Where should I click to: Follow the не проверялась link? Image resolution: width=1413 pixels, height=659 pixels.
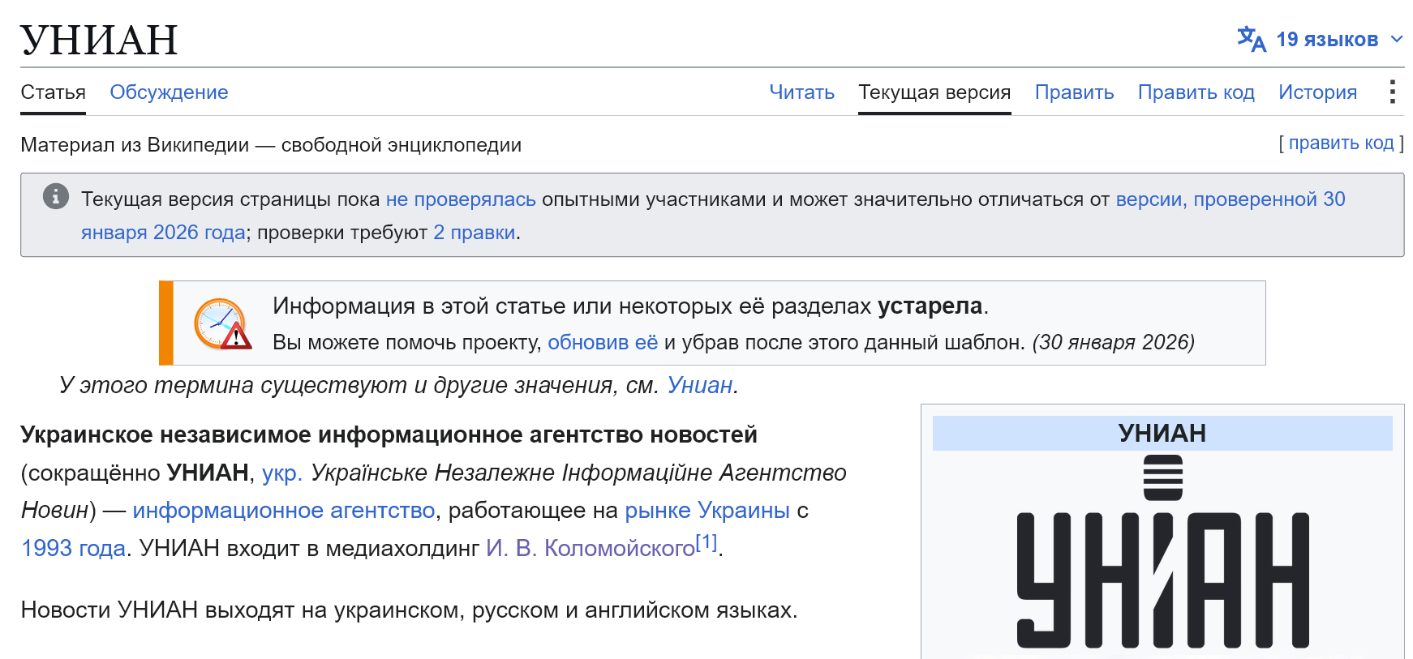tap(461, 199)
